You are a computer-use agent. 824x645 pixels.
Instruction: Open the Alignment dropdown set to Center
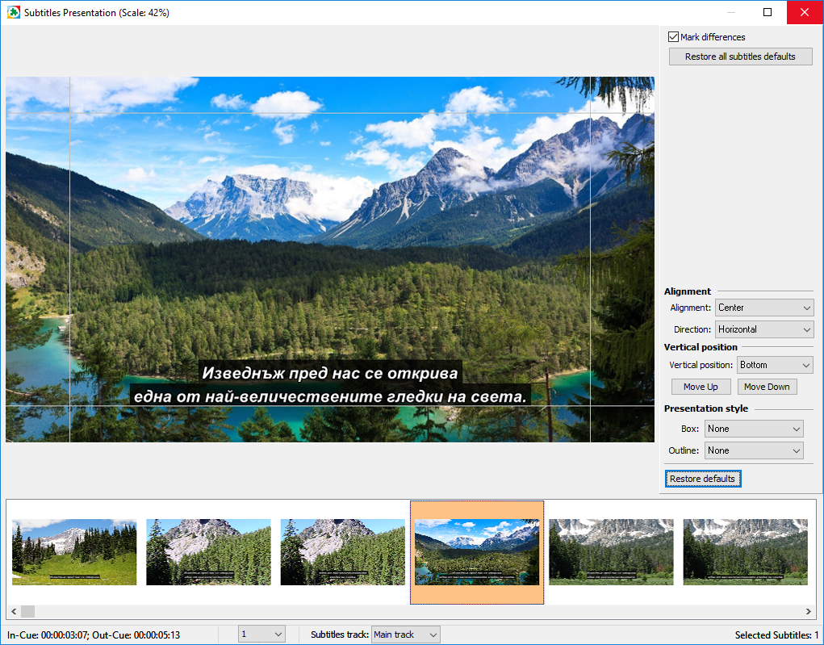[764, 308]
